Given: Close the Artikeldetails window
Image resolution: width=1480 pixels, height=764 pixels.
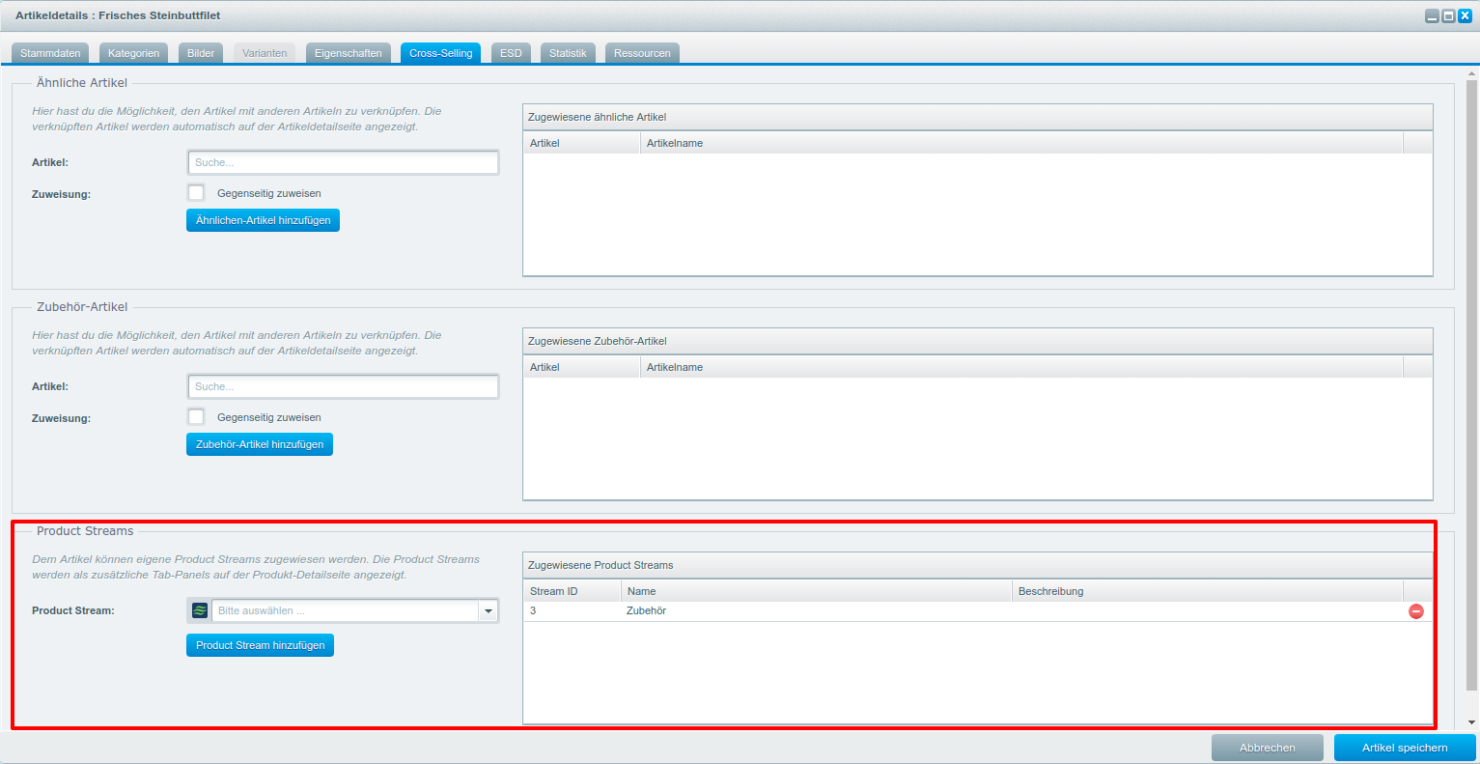Looking at the screenshot, I should click(1465, 16).
